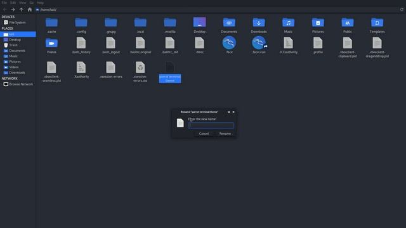Open Downloads from the sidebar
Viewport: 406px width, 228px height.
18,73
